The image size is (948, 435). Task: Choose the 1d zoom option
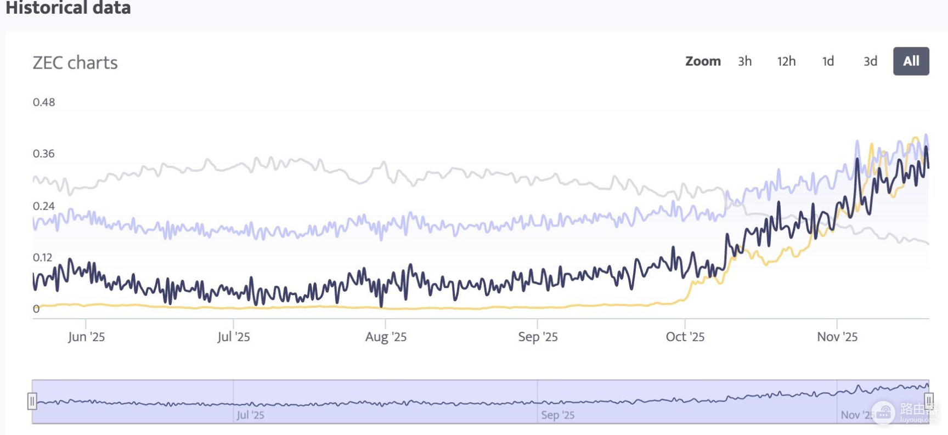click(x=828, y=61)
